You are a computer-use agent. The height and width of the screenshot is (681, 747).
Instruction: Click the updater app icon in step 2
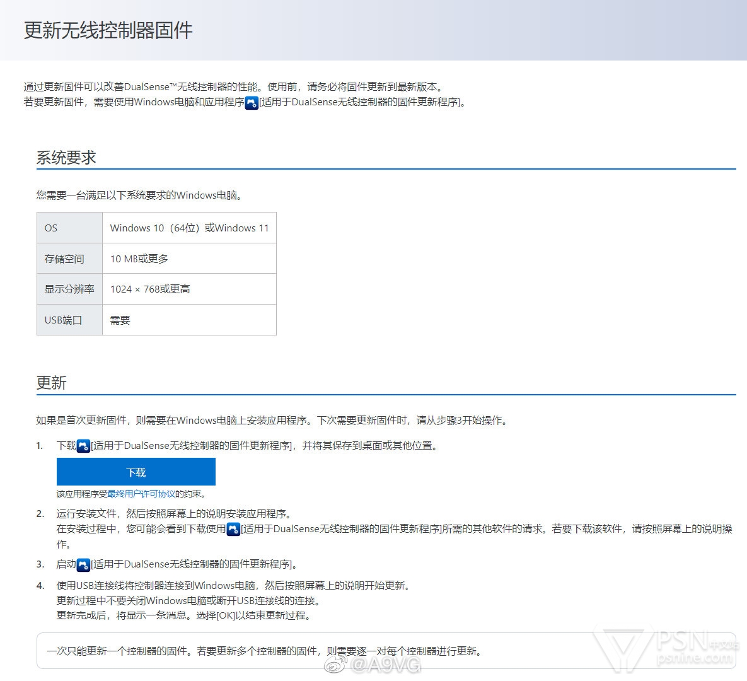click(x=233, y=529)
